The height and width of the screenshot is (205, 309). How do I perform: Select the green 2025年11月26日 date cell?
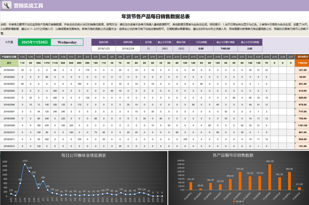pyautogui.click(x=34, y=42)
